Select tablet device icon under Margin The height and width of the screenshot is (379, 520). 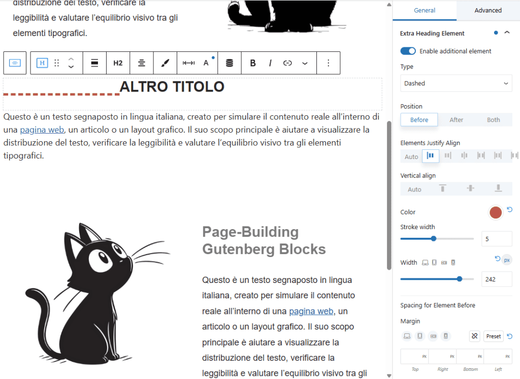point(420,336)
